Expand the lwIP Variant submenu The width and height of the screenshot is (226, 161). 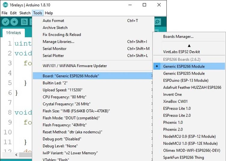[92, 153]
